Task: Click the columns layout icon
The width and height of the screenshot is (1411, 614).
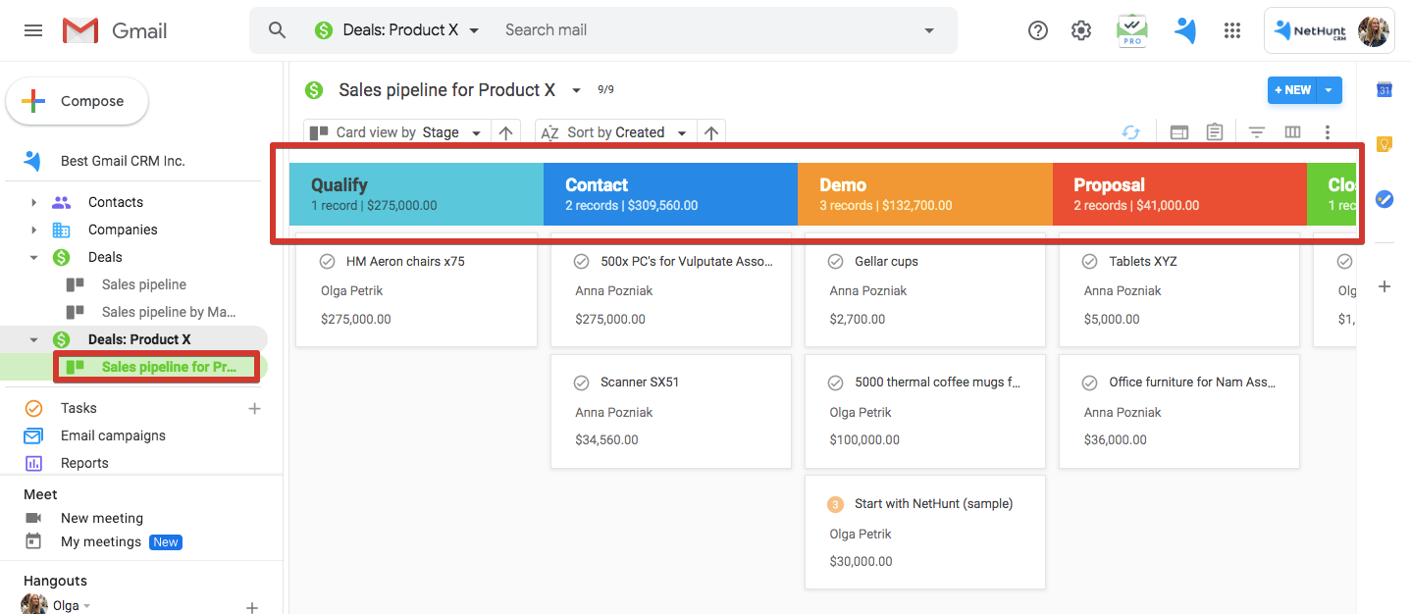Action: pyautogui.click(x=1292, y=132)
